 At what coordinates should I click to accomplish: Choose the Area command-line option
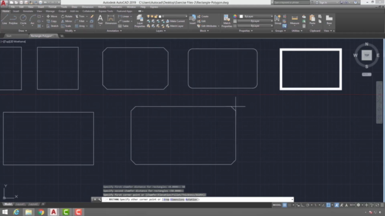(166, 200)
